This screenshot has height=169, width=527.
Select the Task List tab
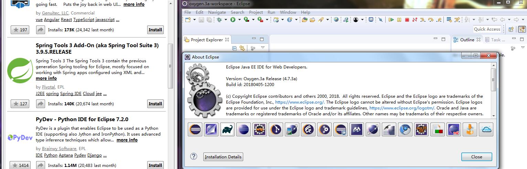click(x=496, y=40)
